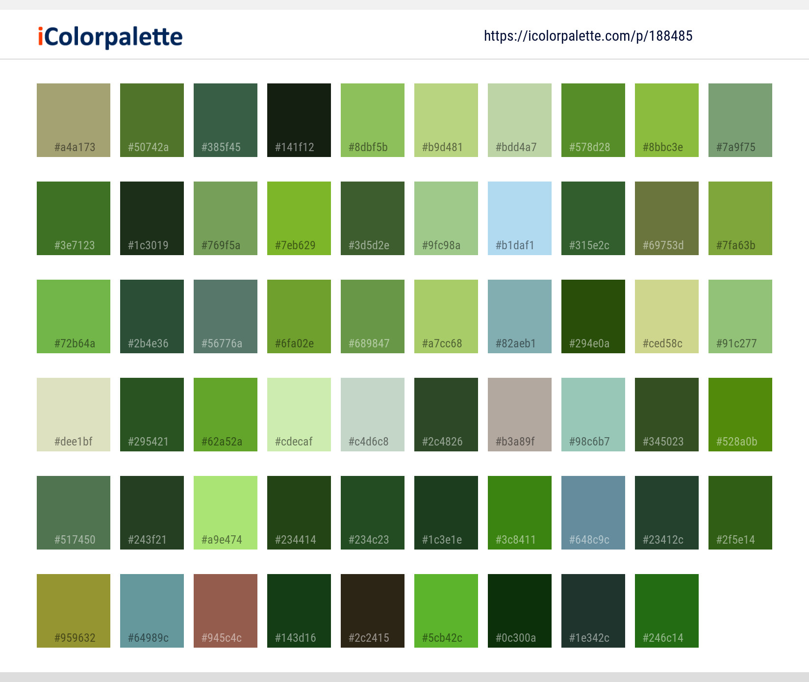Image resolution: width=809 pixels, height=682 pixels.
Task: Select the #578d28 swatch
Action: pos(593,120)
